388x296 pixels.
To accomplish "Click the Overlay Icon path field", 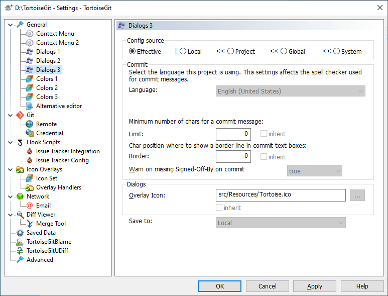I will (x=281, y=195).
